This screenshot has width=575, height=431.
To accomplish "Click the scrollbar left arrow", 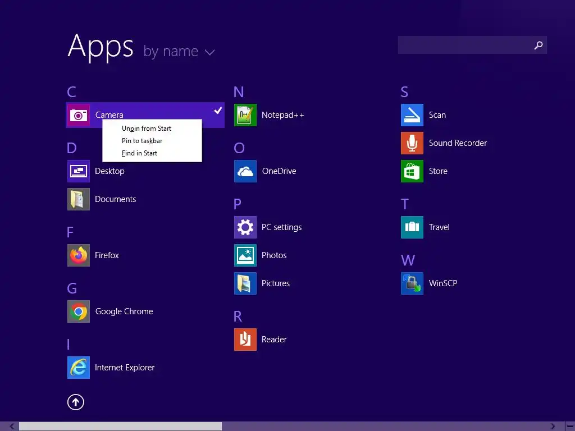I will (x=12, y=427).
